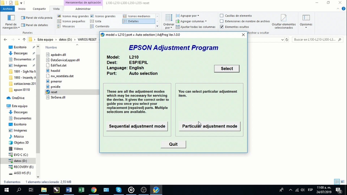
Task: Click Ajustar todas las columnas
Action: [195, 27]
